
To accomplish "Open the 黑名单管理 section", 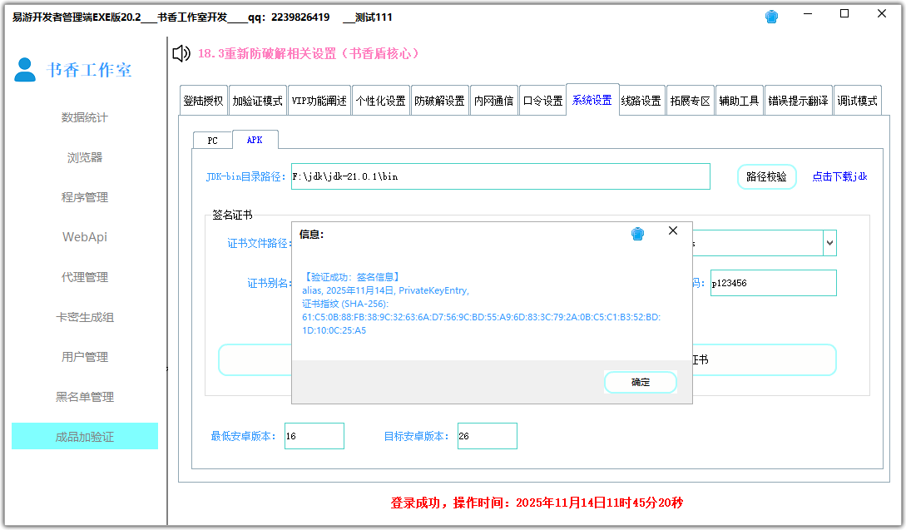I will (x=84, y=397).
